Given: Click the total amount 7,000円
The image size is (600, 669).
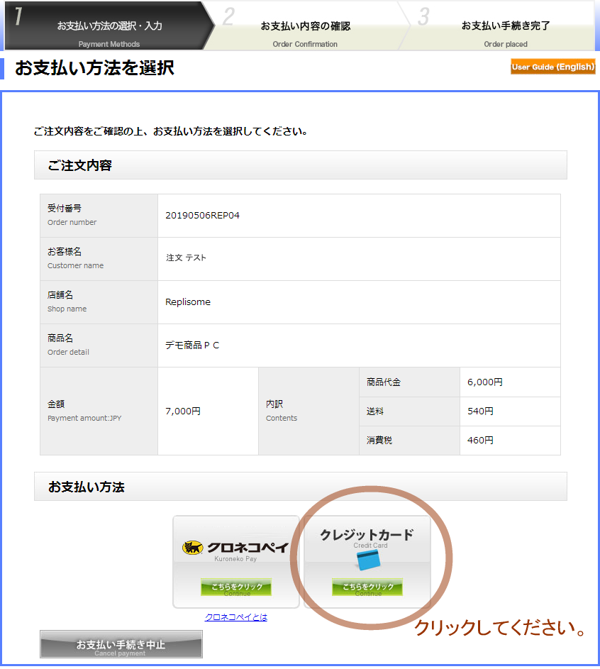Looking at the screenshot, I should tap(183, 411).
